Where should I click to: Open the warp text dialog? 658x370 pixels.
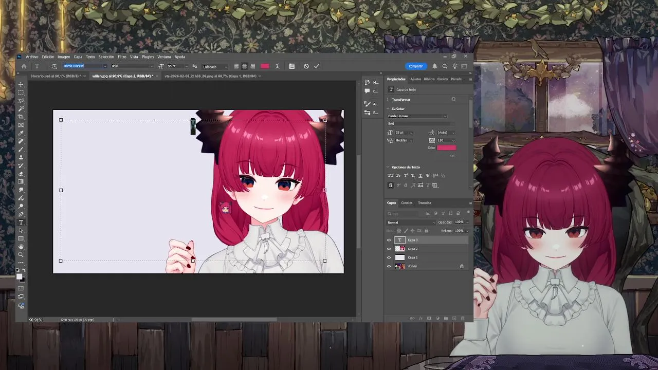(x=278, y=66)
